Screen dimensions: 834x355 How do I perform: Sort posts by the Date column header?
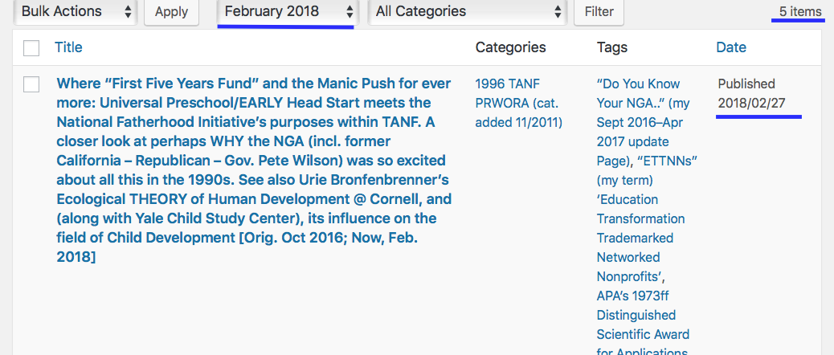click(x=731, y=47)
